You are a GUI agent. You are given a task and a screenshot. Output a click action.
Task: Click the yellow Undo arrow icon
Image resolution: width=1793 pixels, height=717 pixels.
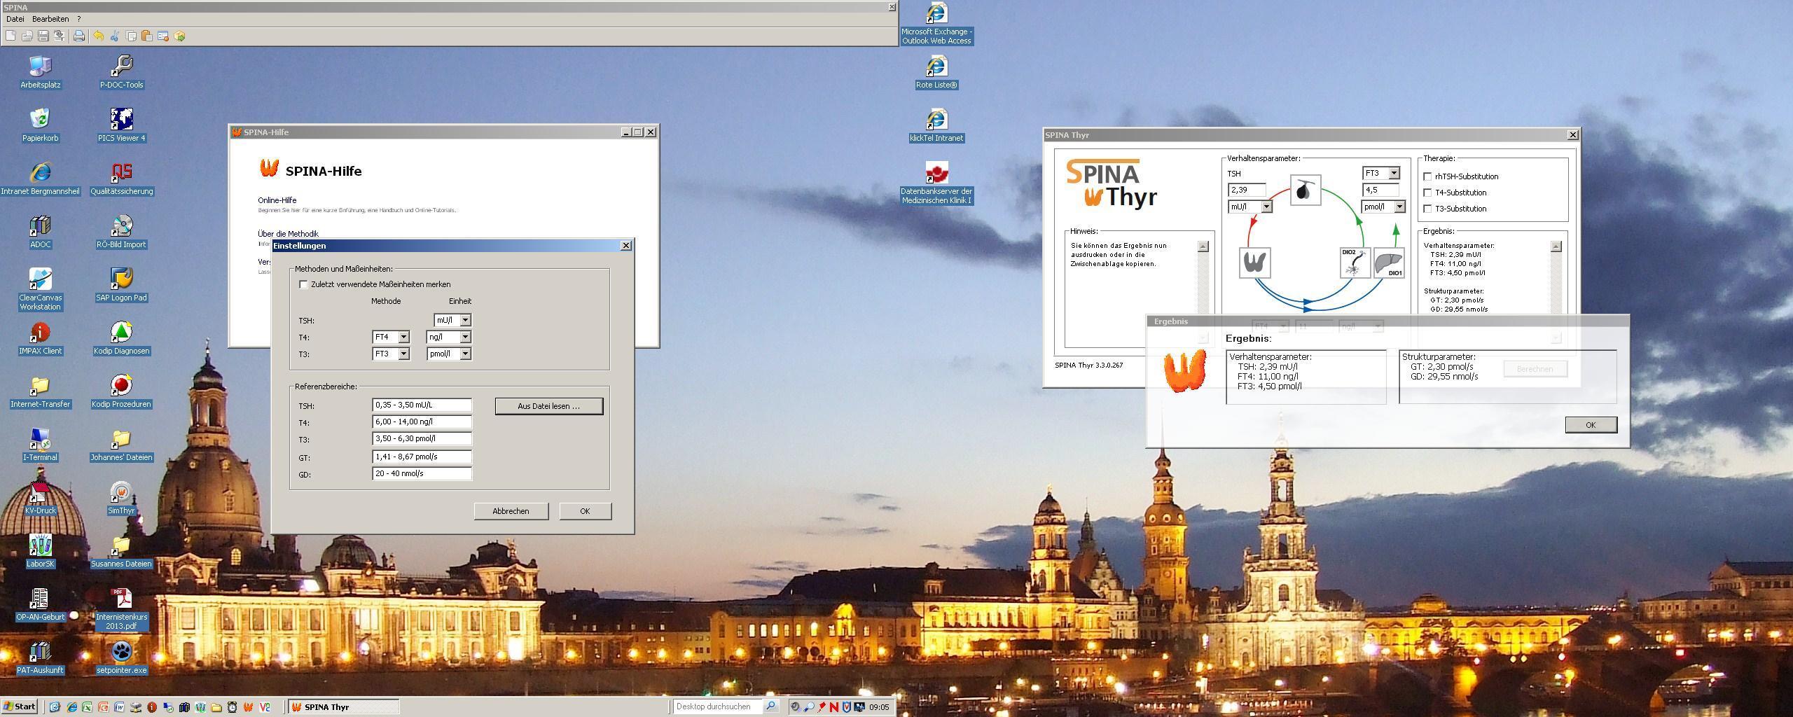[x=98, y=36]
